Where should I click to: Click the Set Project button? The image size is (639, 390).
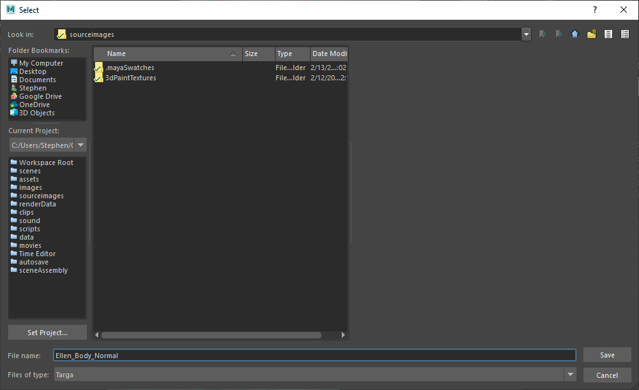47,333
